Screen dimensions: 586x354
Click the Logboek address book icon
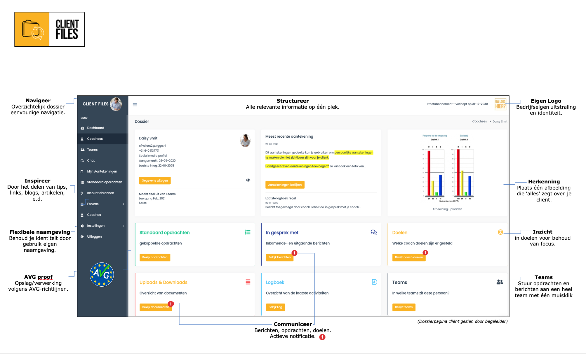coord(374,282)
